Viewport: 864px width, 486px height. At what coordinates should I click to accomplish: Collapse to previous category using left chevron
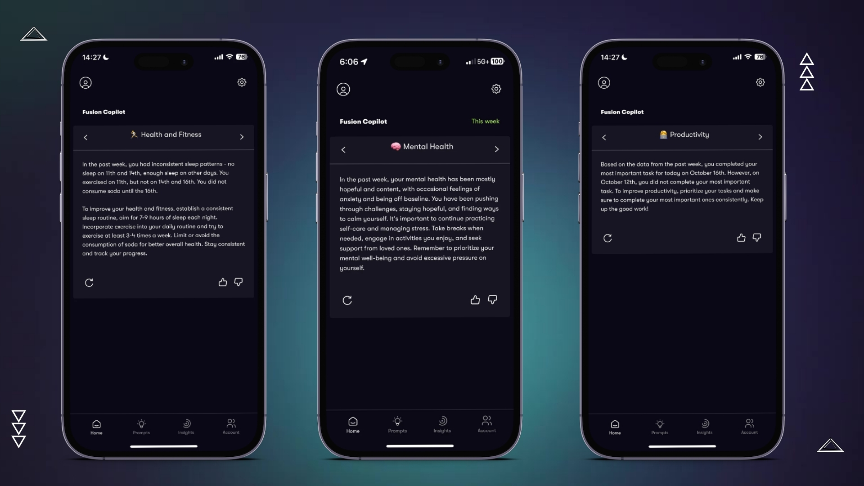click(86, 136)
